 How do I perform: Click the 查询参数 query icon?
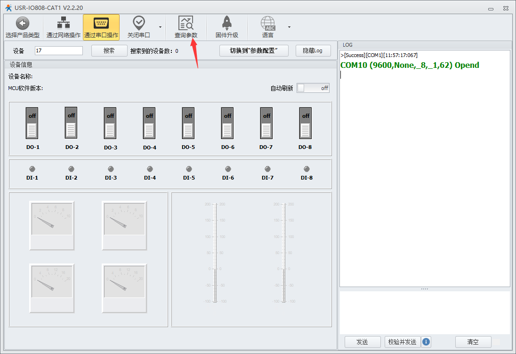coord(185,23)
